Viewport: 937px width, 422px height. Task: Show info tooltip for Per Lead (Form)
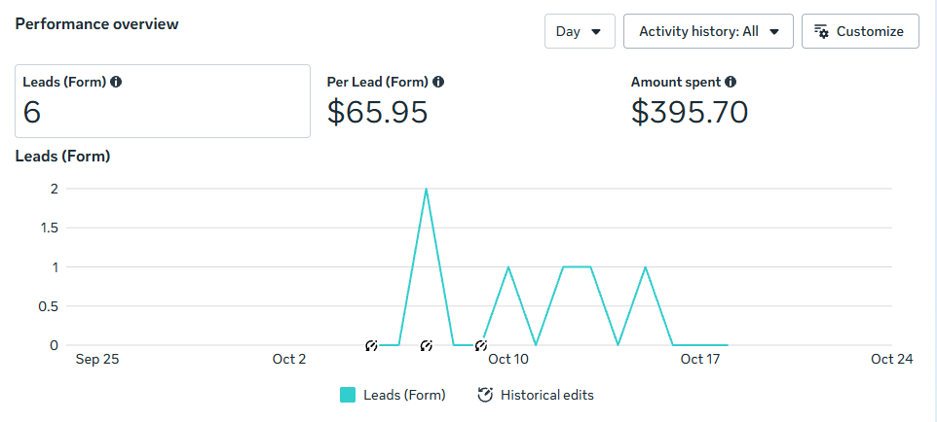pyautogui.click(x=438, y=82)
